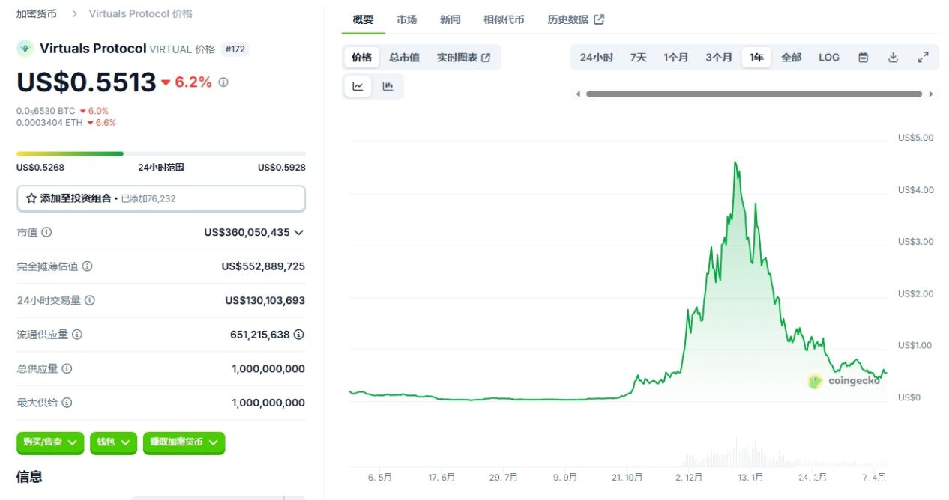
Task: Click the 添加至投资组合 button
Action: pos(161,198)
